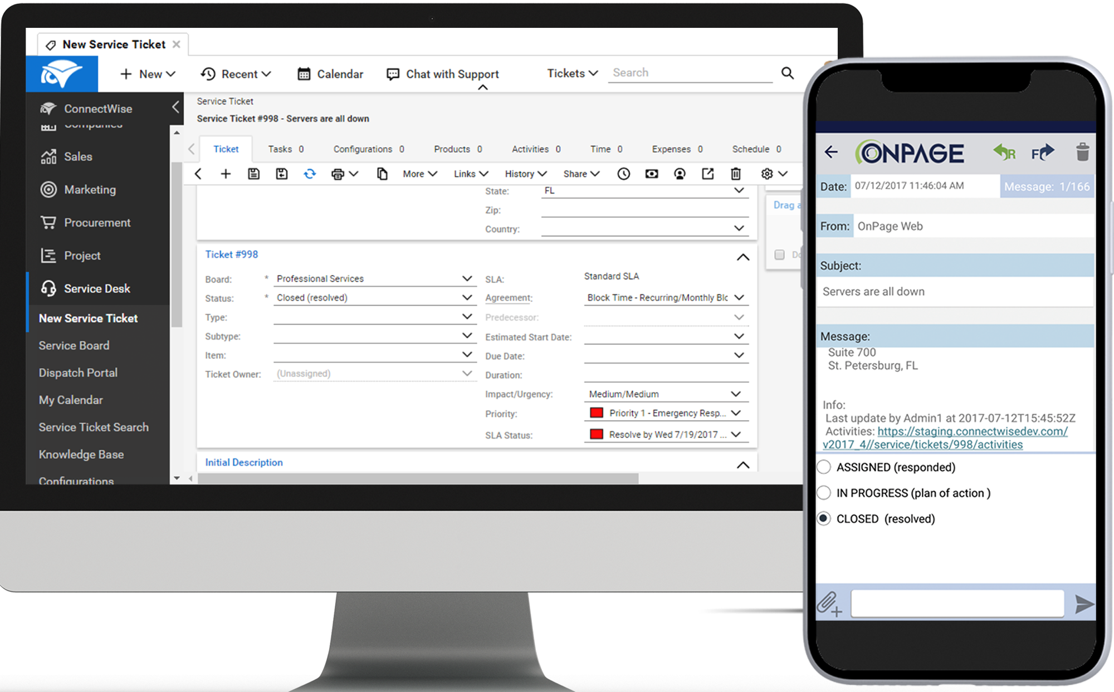Open the Agreement dropdown
This screenshot has height=692, width=1114.
(x=666, y=297)
